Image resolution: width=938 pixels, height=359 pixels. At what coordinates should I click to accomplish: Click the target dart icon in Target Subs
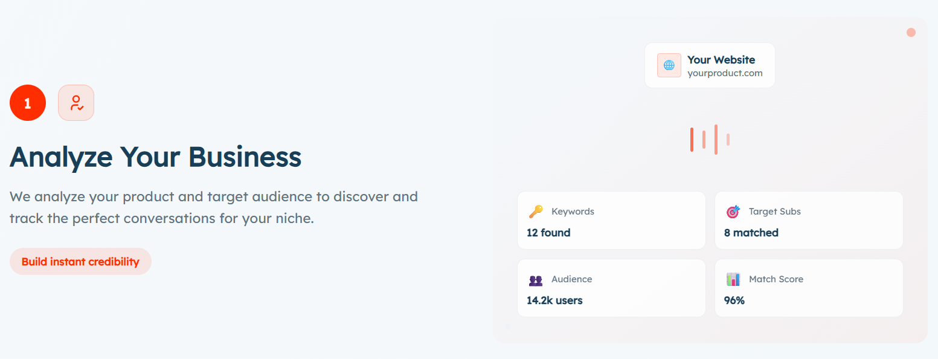[733, 212]
